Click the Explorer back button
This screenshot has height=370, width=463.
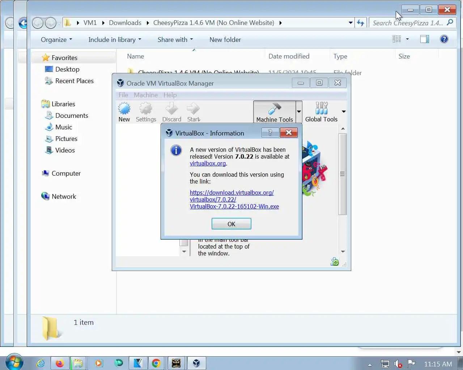click(x=38, y=23)
